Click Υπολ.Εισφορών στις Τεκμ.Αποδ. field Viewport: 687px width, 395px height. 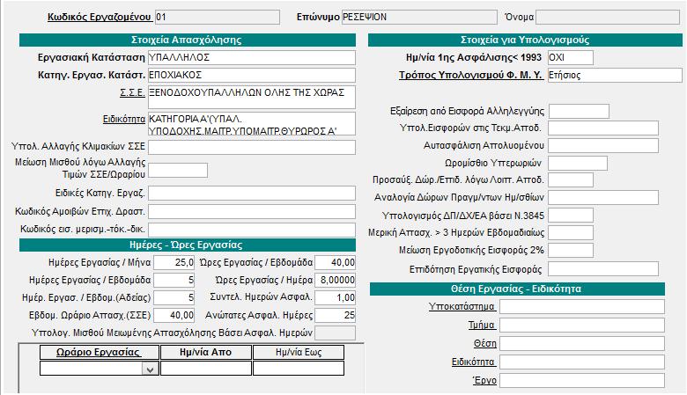coord(603,128)
